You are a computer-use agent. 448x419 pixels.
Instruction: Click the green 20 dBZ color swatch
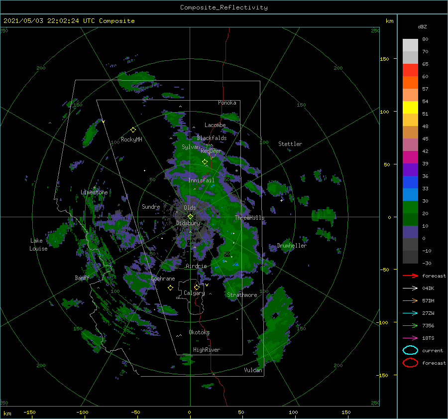[410, 207]
